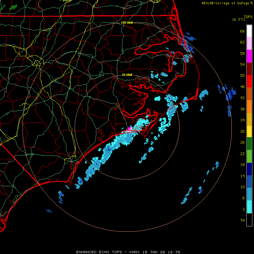Image resolution: width=254 pixels, height=254 pixels.
Task: Click the 'ENHANCED ECHO TOPS' product title
Action: tap(99, 252)
